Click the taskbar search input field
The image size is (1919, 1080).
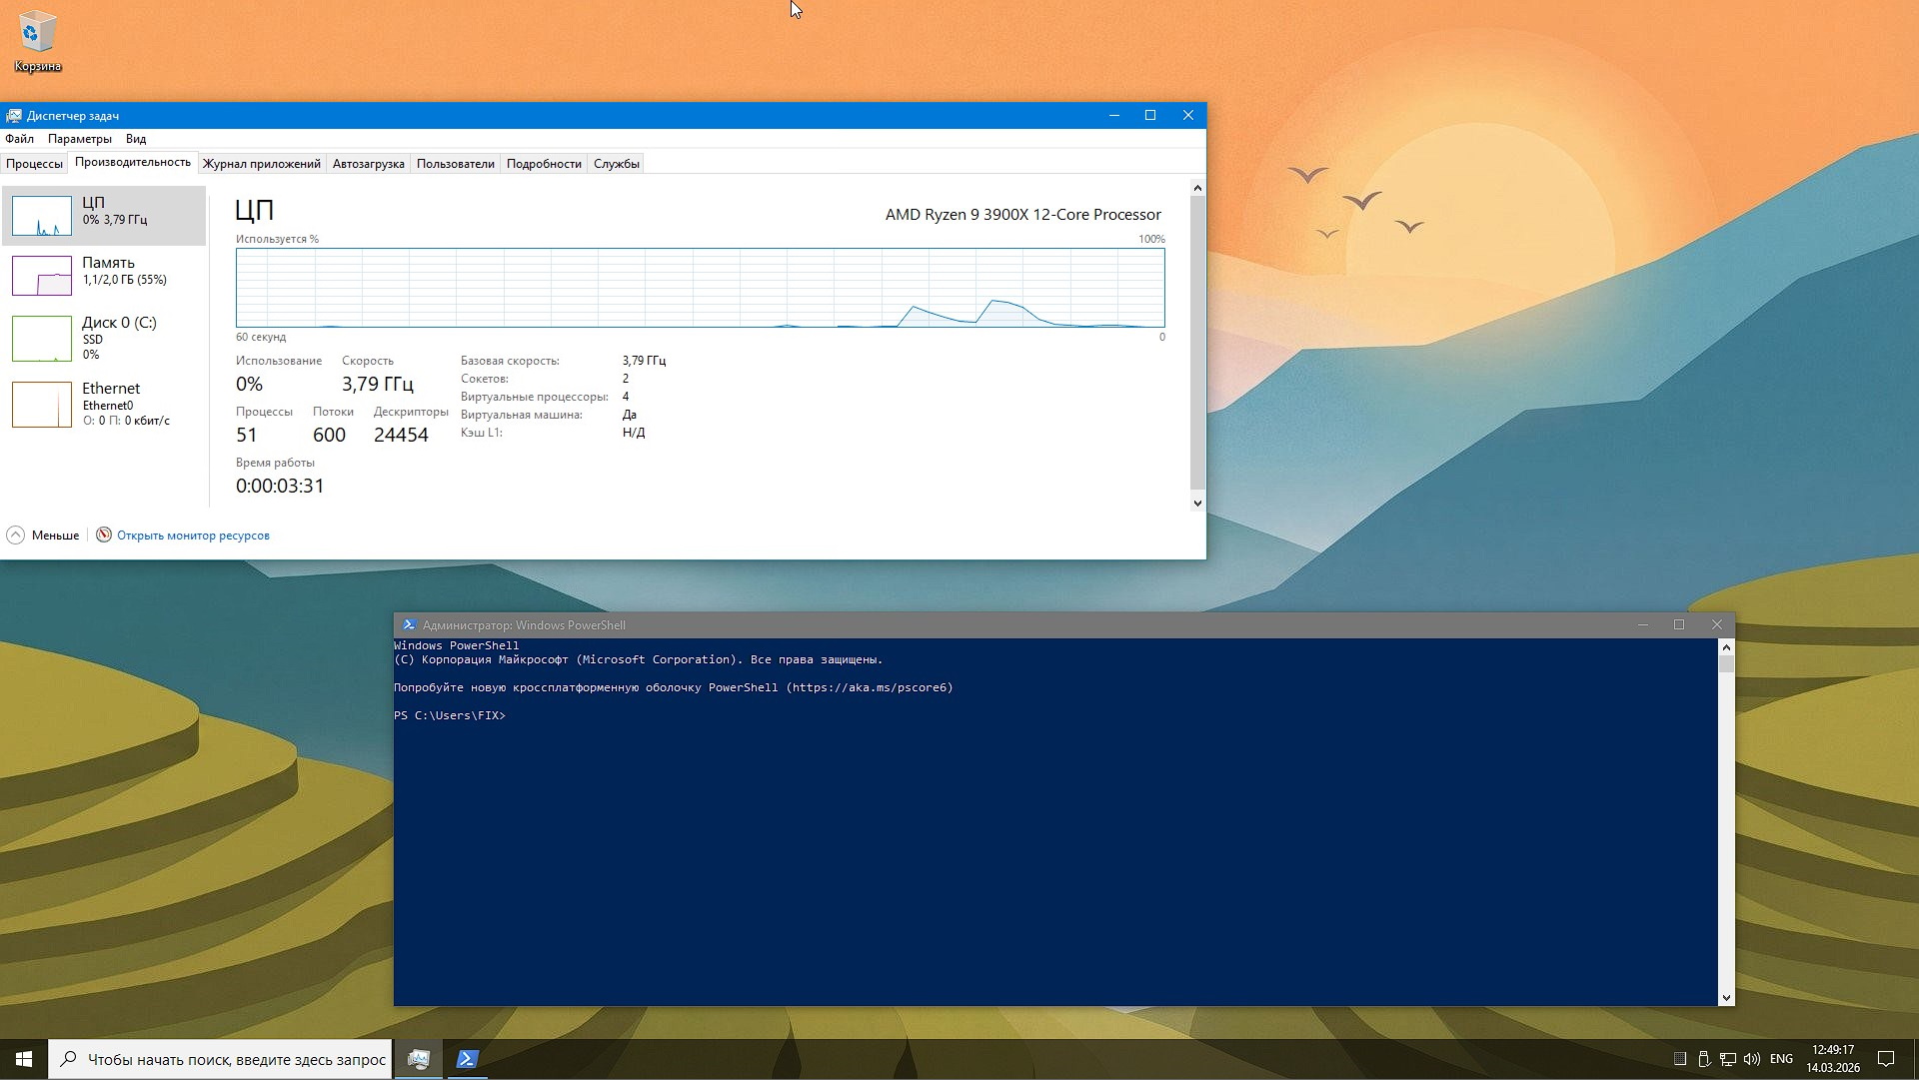(235, 1059)
